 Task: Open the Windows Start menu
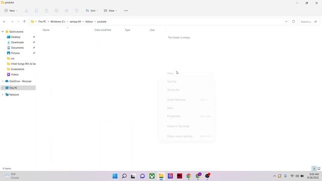115,176
